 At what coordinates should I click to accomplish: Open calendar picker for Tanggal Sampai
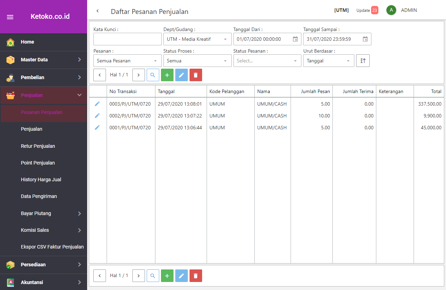[x=365, y=39]
